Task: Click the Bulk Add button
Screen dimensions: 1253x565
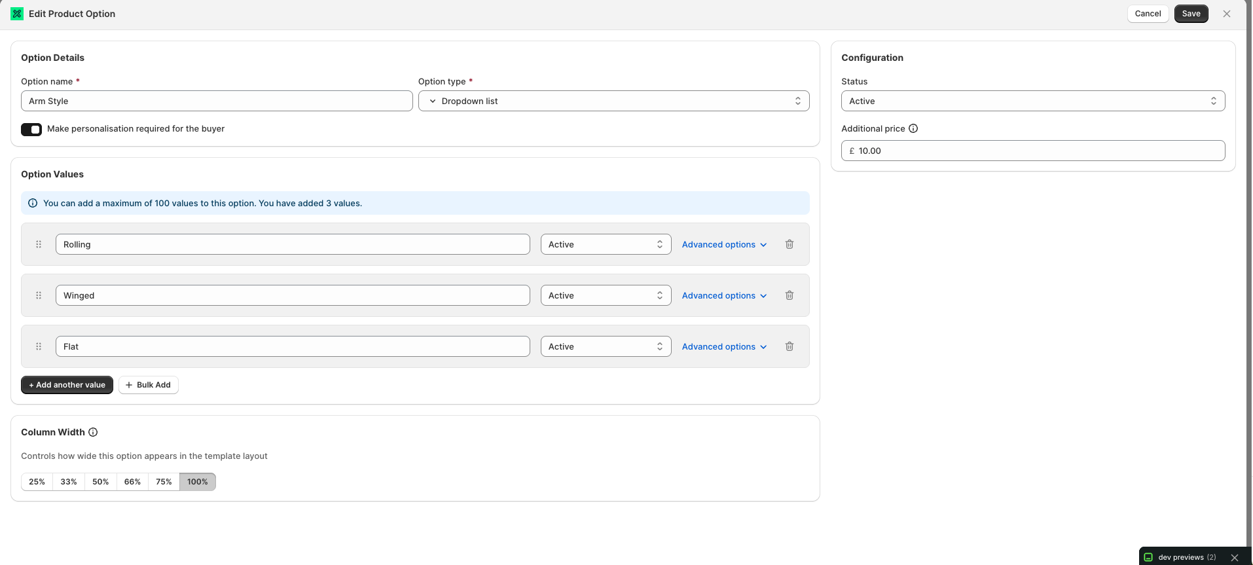Action: coord(149,385)
